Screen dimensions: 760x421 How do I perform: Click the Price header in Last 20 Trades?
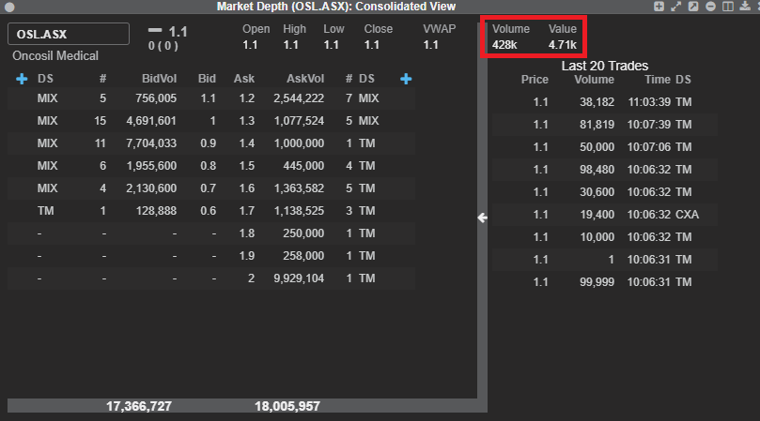coord(535,80)
